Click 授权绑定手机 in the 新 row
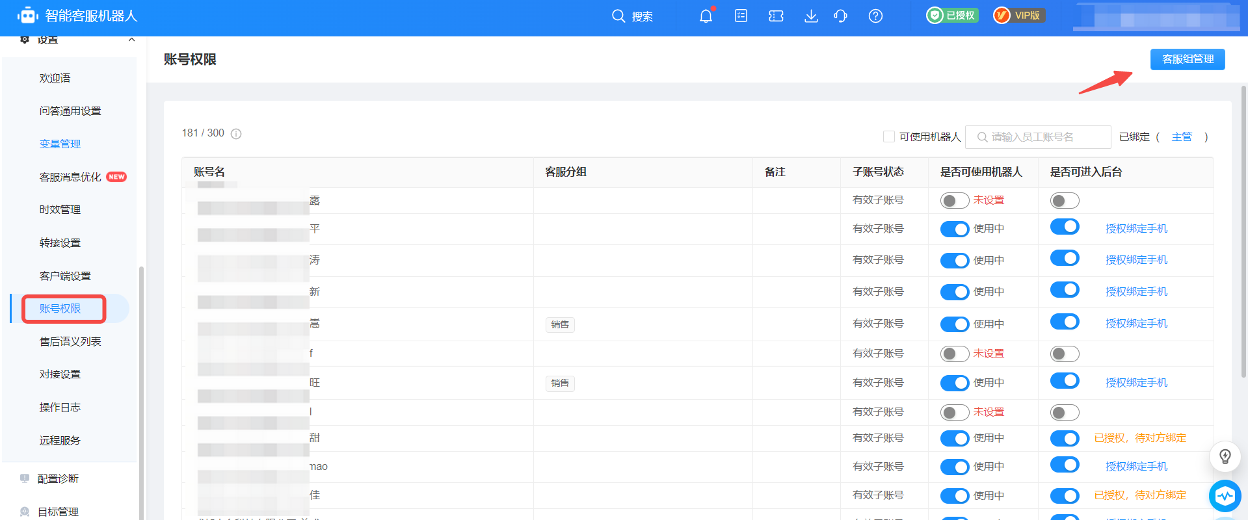Screen dimensions: 1248x520 point(1136,292)
